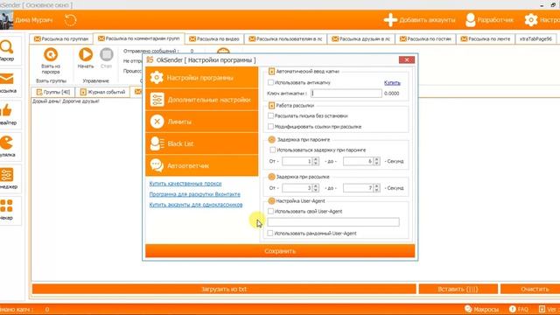The height and width of the screenshot is (315, 560).
Task: Click mailing delay до spinner arrows
Action: click(x=377, y=188)
